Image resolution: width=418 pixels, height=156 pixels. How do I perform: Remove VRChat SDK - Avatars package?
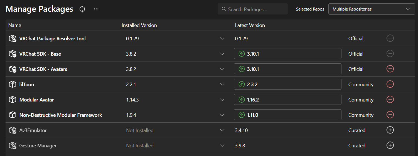click(x=390, y=69)
